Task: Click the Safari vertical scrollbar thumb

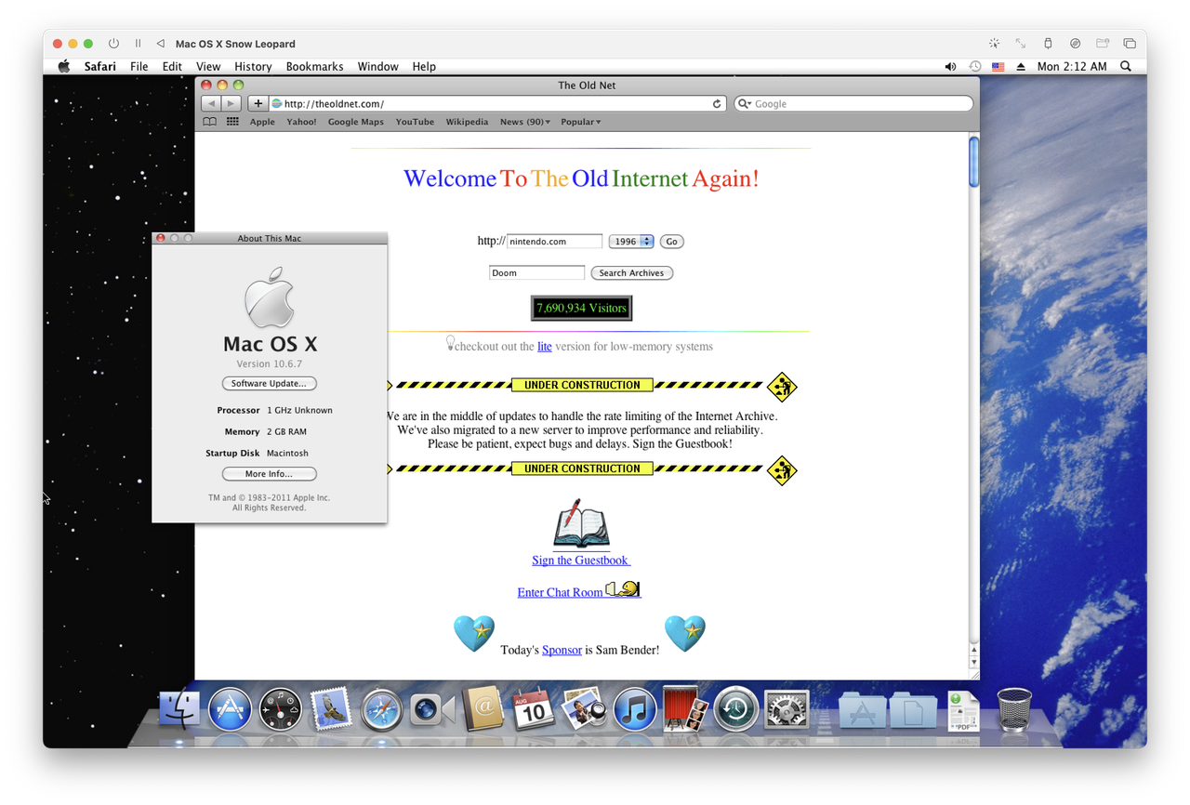Action: pos(973,164)
